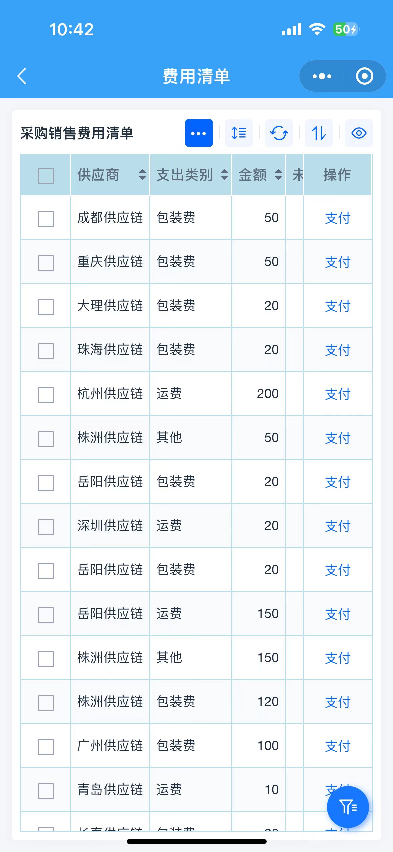Tap the 深圳供应链 supplier cell
The height and width of the screenshot is (852, 393).
point(110,526)
